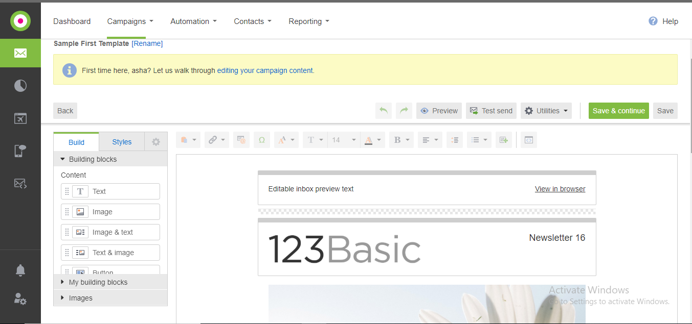Open the user settings icon in the sidebar
Image resolution: width=692 pixels, height=324 pixels.
point(20,299)
